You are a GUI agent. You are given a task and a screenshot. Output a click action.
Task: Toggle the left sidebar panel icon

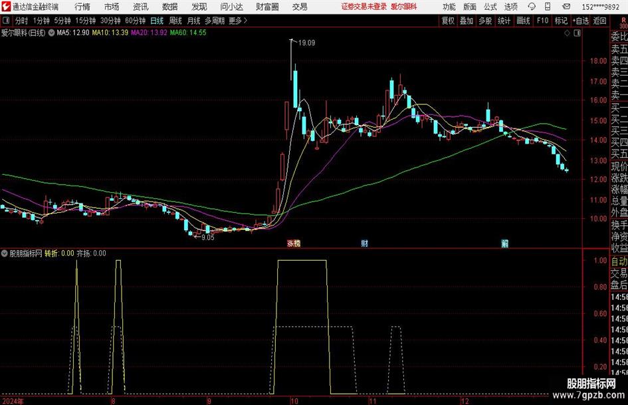(x=5, y=21)
